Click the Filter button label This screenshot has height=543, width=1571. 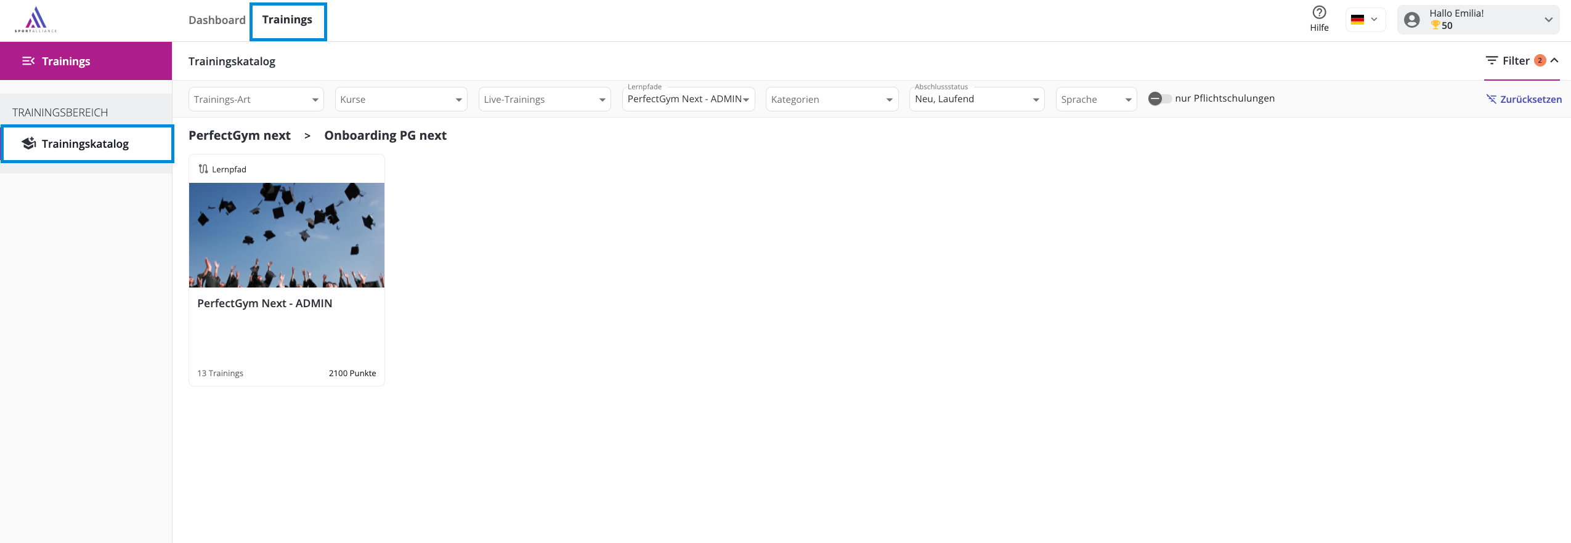click(x=1516, y=60)
